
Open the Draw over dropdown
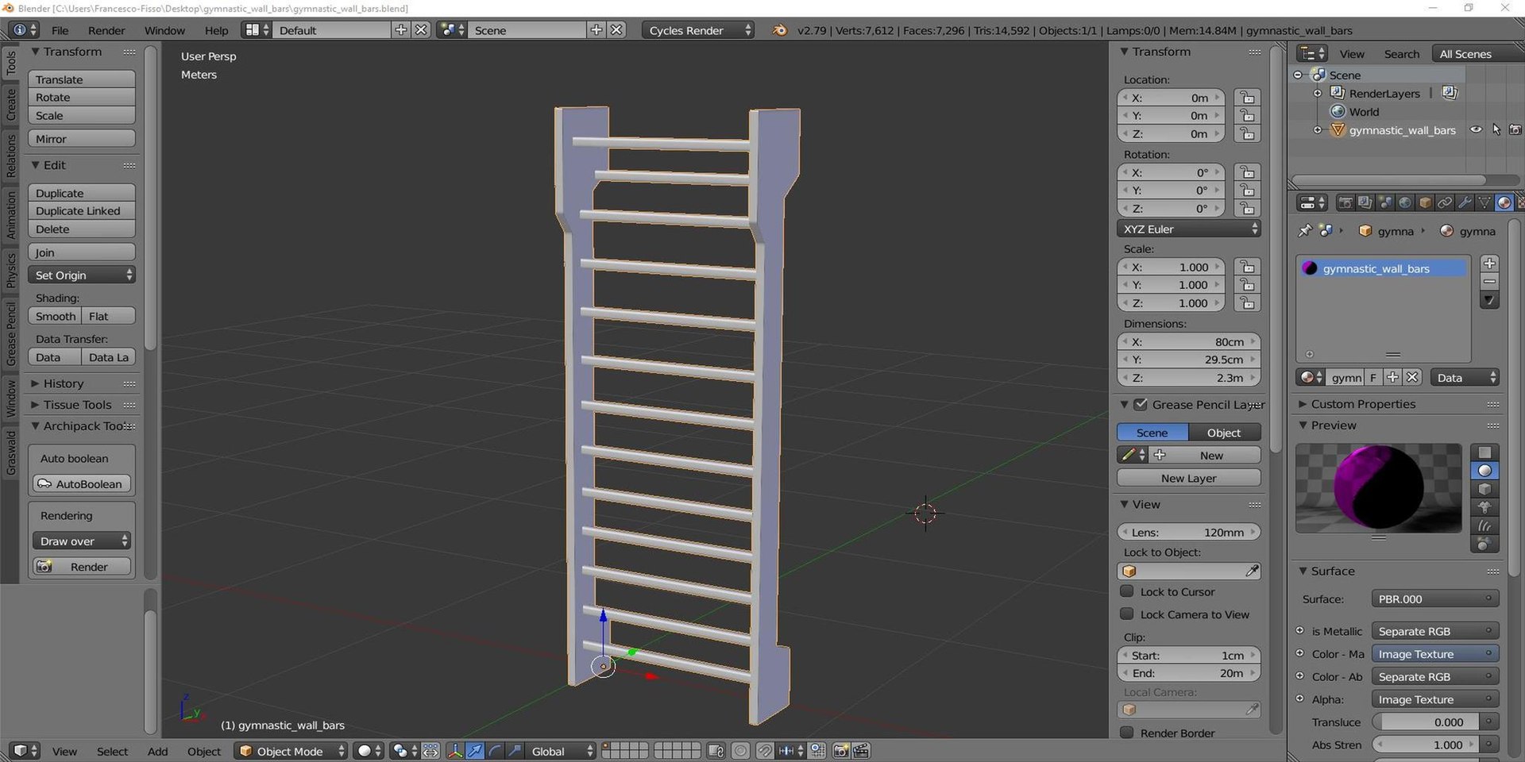pos(82,541)
